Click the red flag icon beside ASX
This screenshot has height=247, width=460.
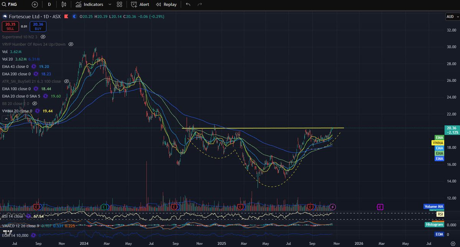click(66, 16)
